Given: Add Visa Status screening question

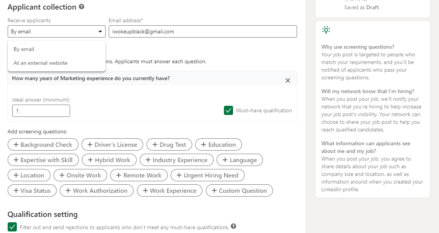Looking at the screenshot, I should click(x=32, y=190).
